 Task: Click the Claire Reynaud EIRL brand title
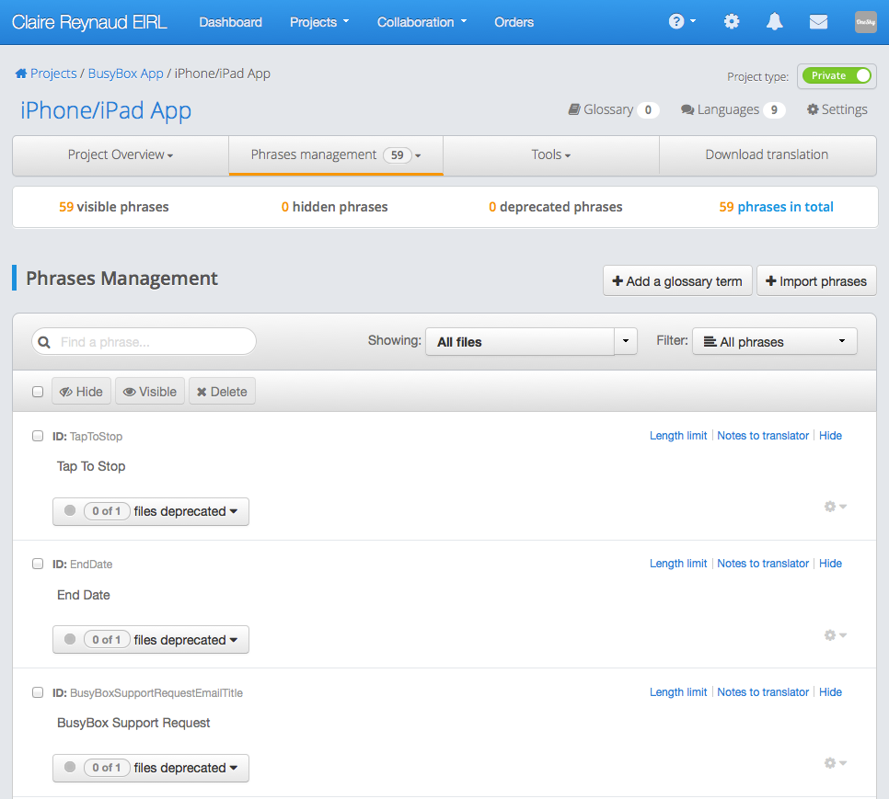[x=89, y=22]
